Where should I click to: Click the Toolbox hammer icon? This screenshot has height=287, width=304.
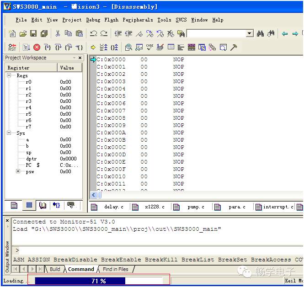point(234,48)
